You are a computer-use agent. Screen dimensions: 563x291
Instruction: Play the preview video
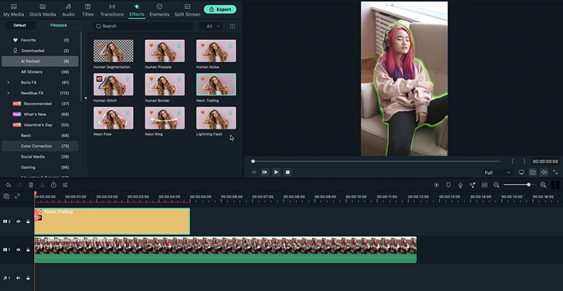pos(276,172)
